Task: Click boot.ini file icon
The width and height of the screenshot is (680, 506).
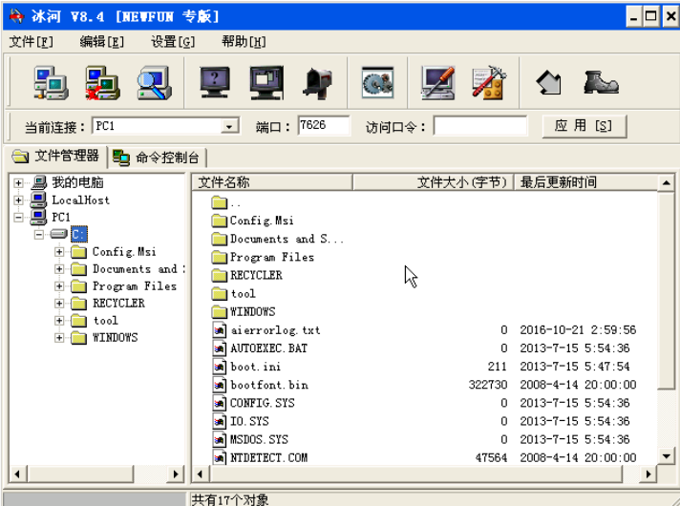Action: click(x=220, y=367)
